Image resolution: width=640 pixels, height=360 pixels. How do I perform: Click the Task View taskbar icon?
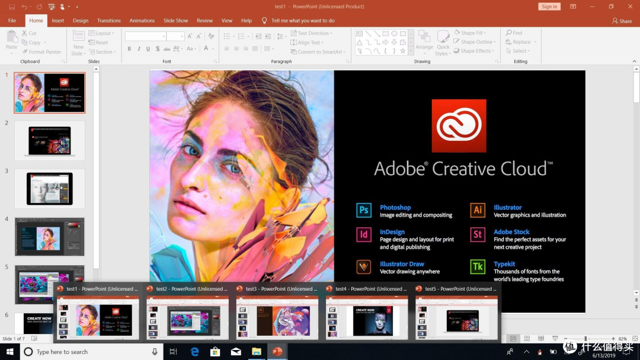174,352
